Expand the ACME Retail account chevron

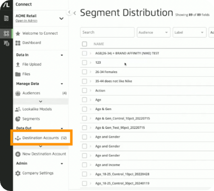pos(61,19)
